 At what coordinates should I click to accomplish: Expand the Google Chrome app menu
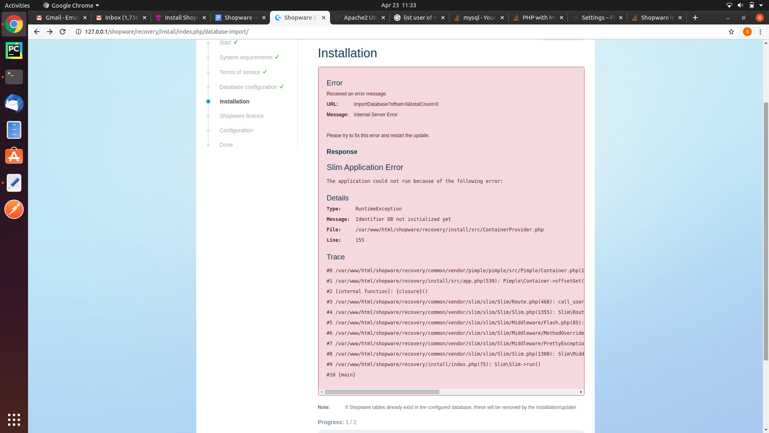click(x=71, y=5)
